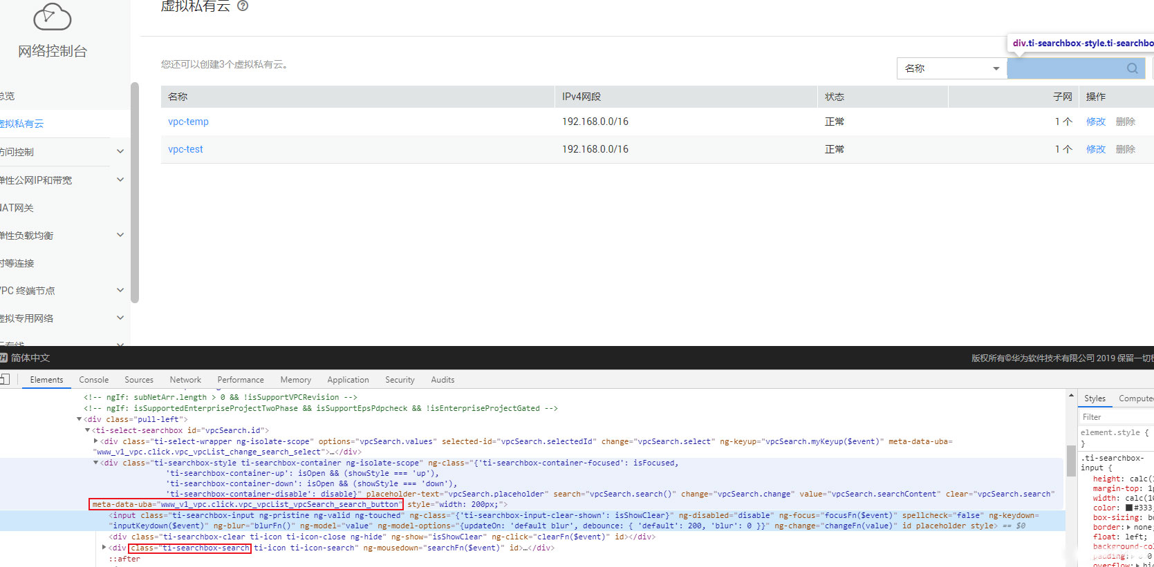Switch to the Audits DevTools tab
Screen dimensions: 1154x567
443,380
